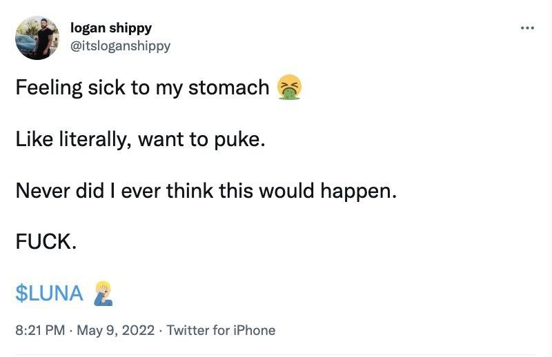
Task: Click the nauseated face emoji
Action: click(x=289, y=88)
